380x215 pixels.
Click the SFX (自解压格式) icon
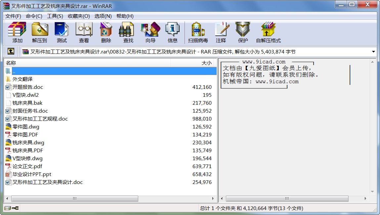[x=268, y=32]
